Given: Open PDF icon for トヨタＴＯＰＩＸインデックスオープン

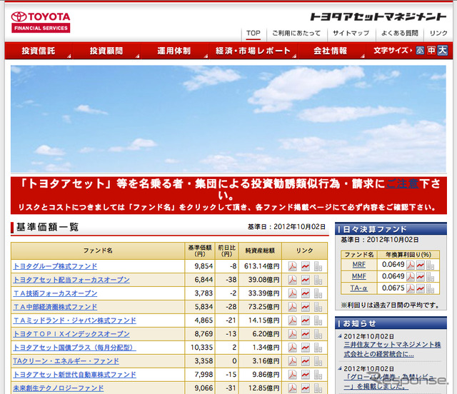Looking at the screenshot, I should (292, 334).
